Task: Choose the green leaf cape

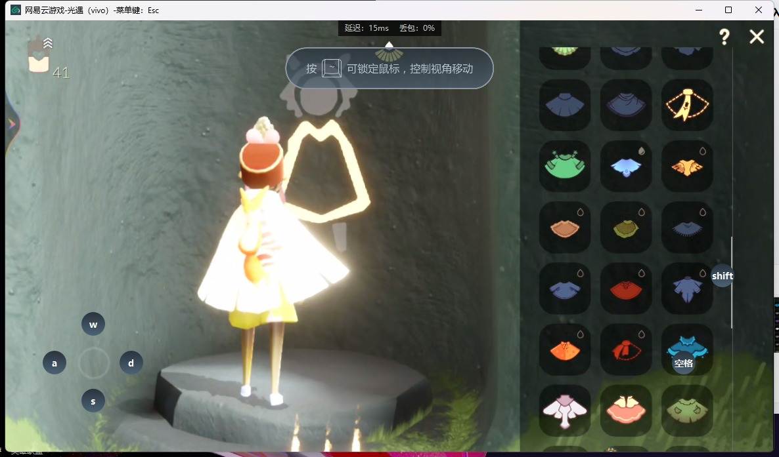Action: pos(687,411)
